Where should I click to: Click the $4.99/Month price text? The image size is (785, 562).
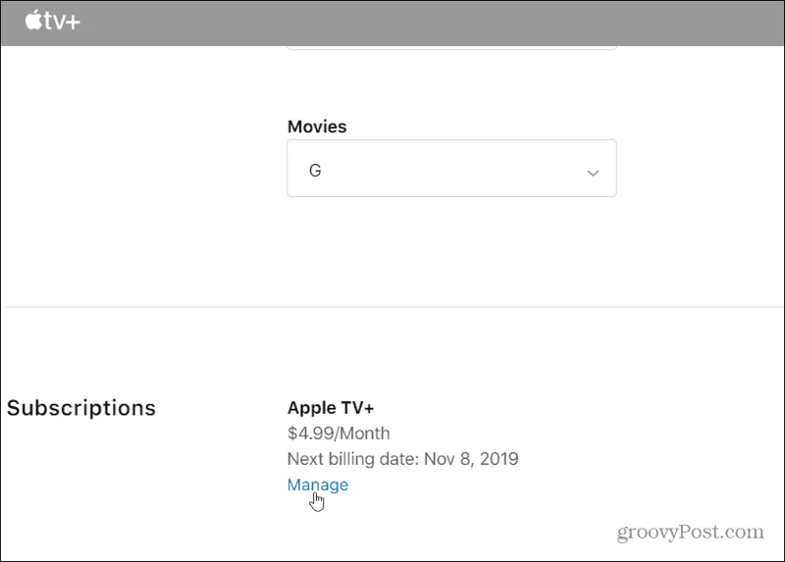pyautogui.click(x=339, y=433)
